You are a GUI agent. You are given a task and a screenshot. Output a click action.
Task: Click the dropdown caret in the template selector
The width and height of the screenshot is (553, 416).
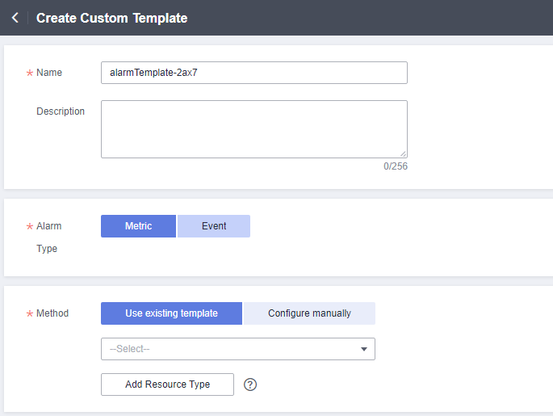click(364, 349)
